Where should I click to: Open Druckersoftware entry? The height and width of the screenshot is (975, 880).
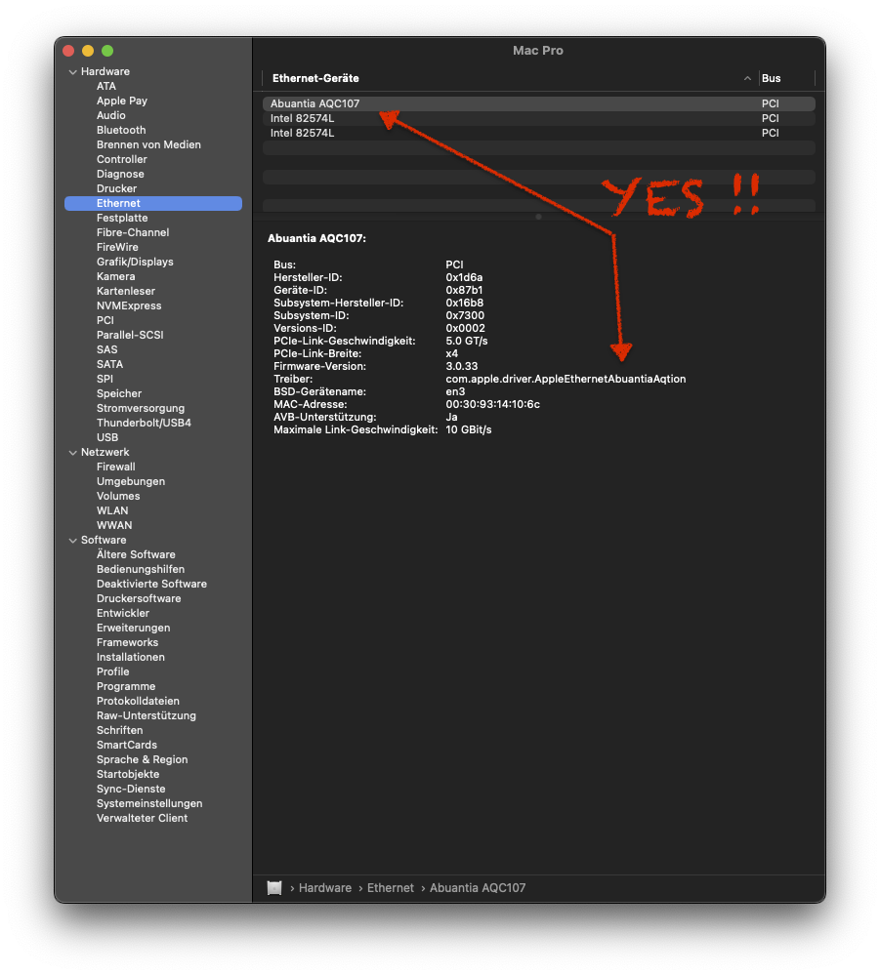point(138,599)
